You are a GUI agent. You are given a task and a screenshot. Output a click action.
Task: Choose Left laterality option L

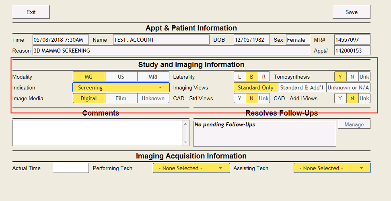pos(240,77)
